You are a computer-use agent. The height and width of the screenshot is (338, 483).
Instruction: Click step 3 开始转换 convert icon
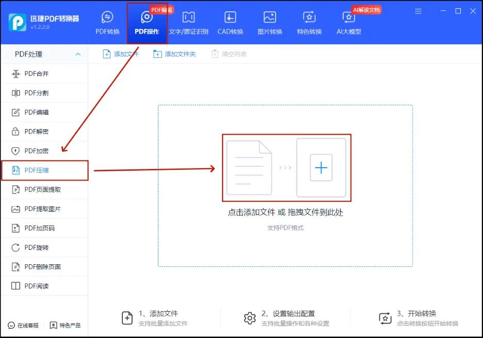tap(385, 318)
